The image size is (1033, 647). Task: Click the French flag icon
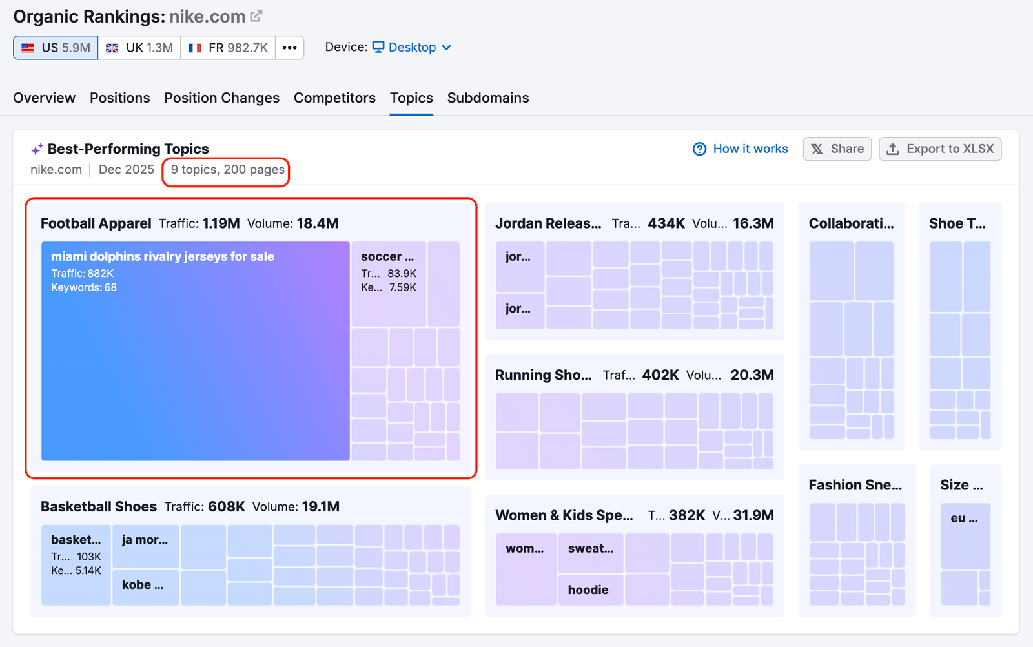[194, 46]
